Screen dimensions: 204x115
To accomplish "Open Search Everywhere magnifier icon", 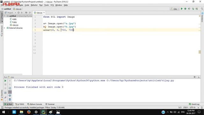I will tap(202, 9).
